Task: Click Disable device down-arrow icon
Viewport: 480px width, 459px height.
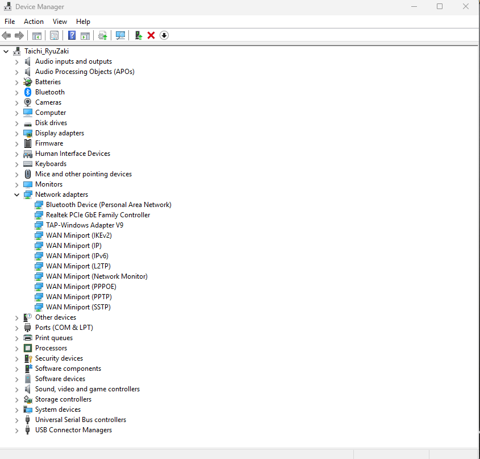Action: click(x=164, y=36)
